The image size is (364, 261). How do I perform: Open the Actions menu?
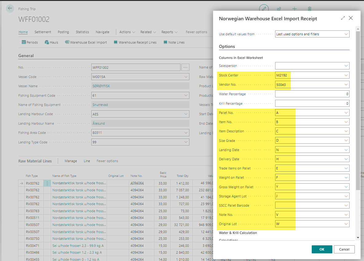pos(127,32)
